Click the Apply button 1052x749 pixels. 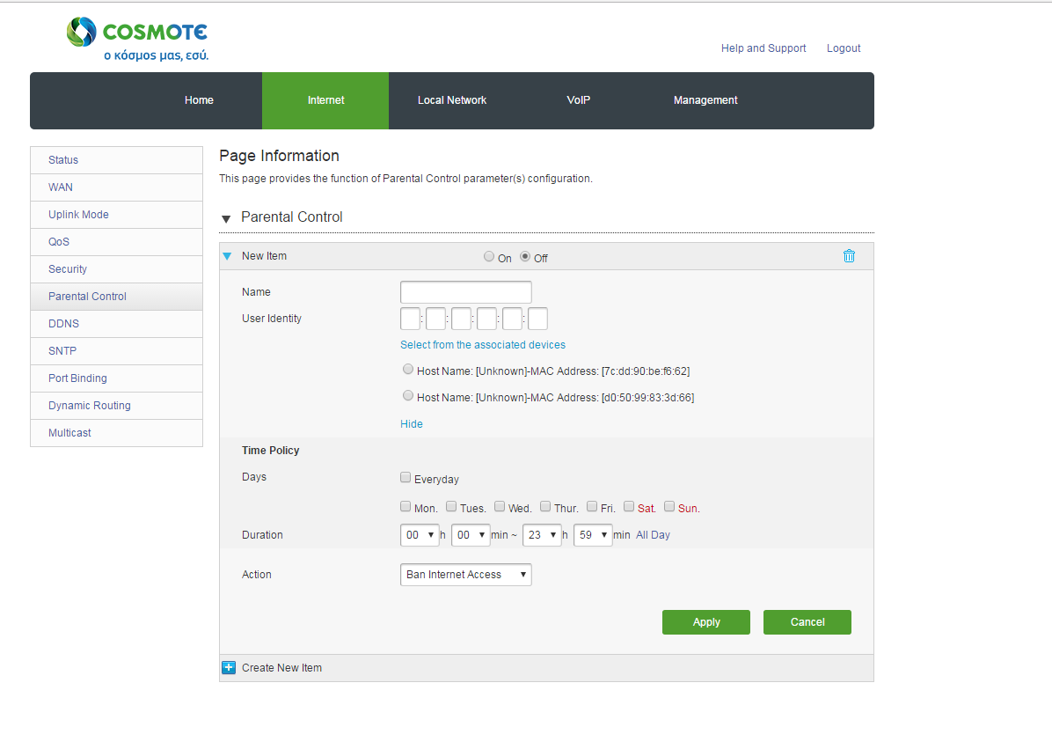(705, 622)
